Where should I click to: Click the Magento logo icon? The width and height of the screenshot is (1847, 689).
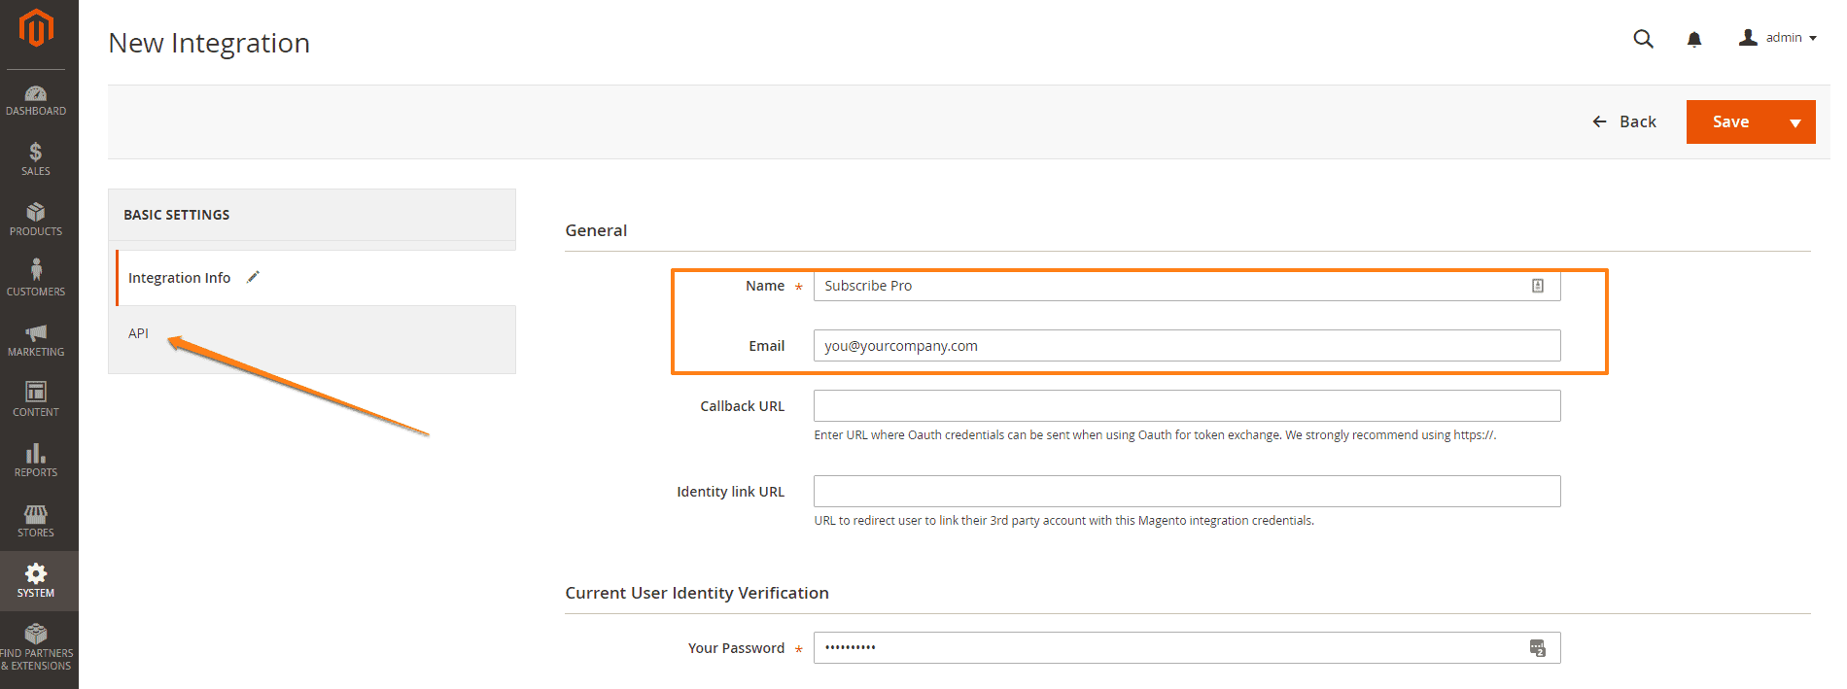pos(36,28)
